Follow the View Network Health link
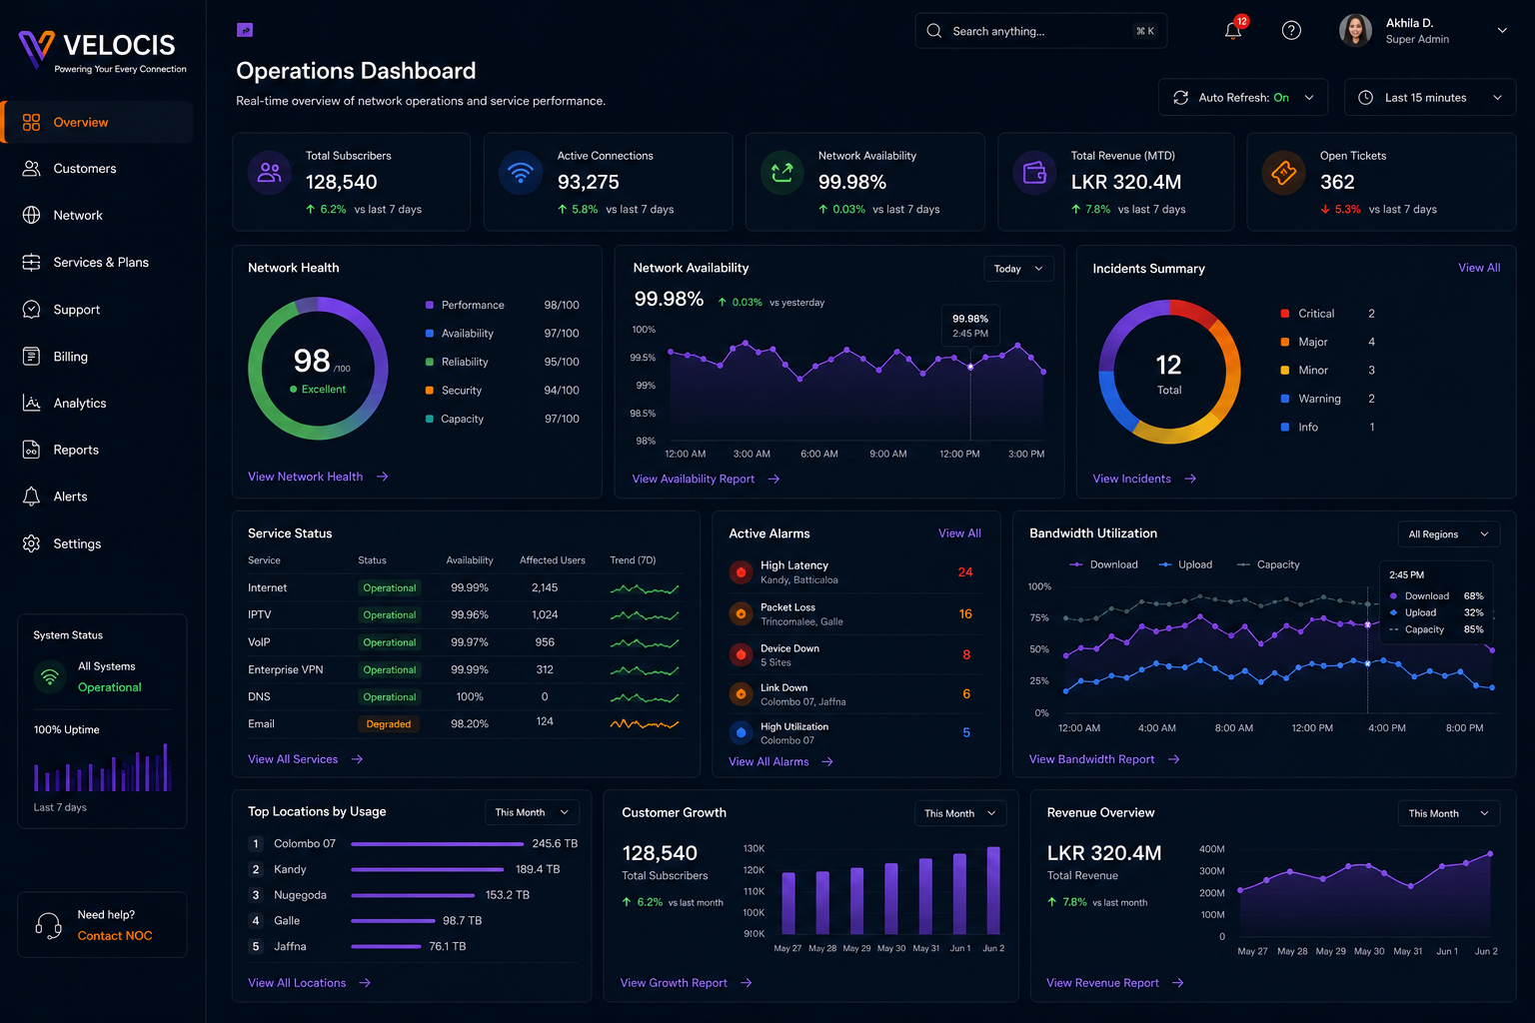Screen dimensions: 1535x1023 click(318, 477)
